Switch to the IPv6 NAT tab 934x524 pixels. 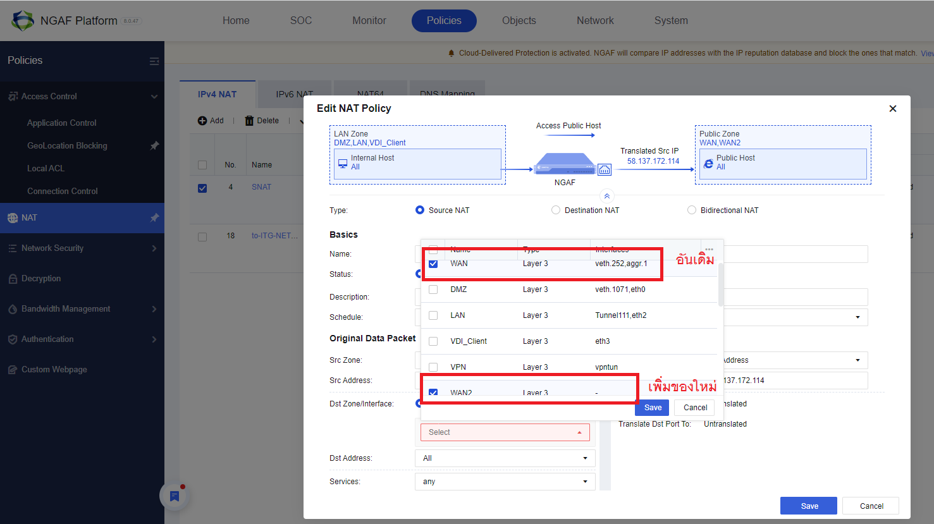[294, 94]
